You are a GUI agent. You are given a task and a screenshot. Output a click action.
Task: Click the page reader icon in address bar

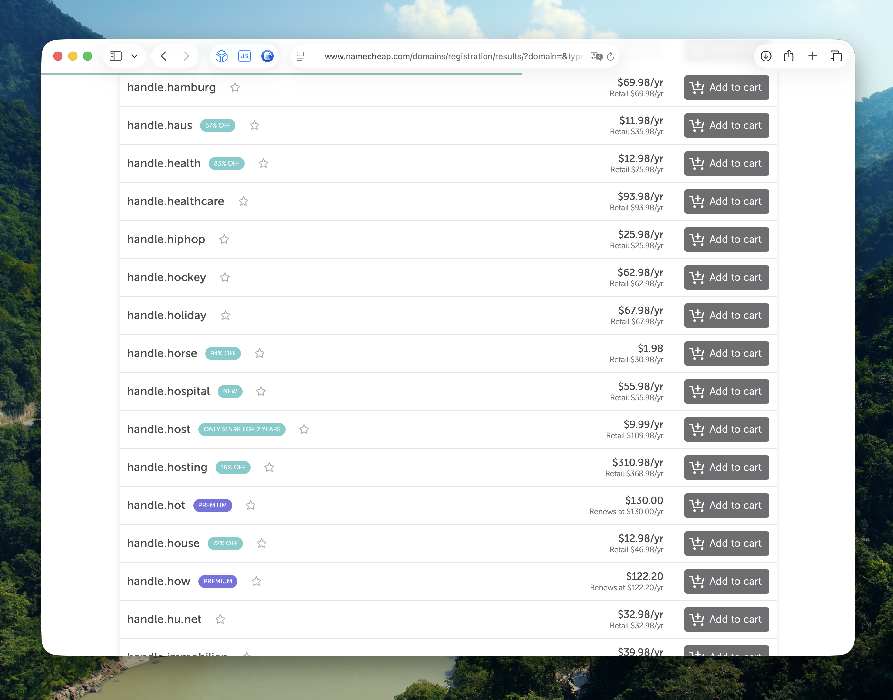301,56
